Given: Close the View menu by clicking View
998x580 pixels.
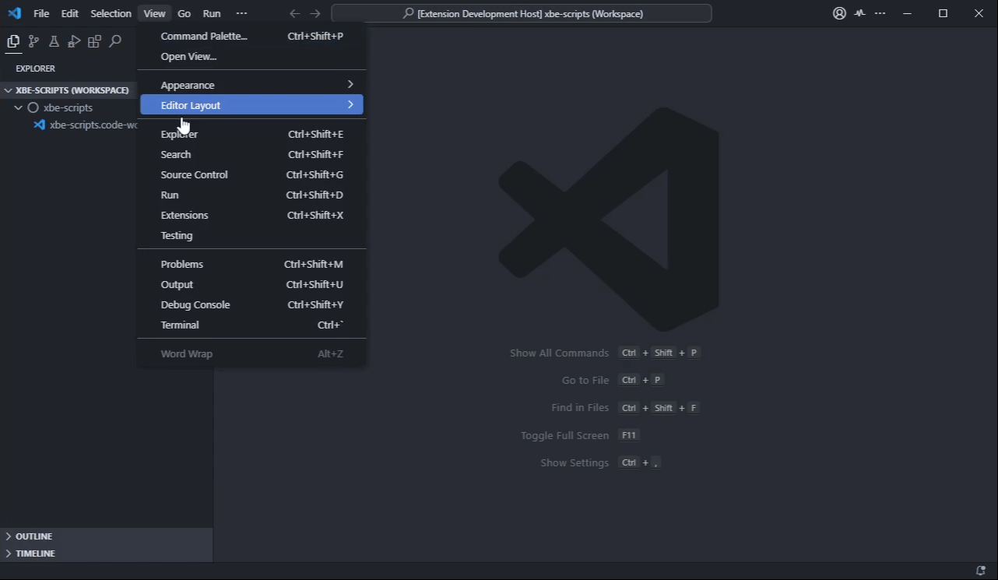Looking at the screenshot, I should [x=154, y=13].
